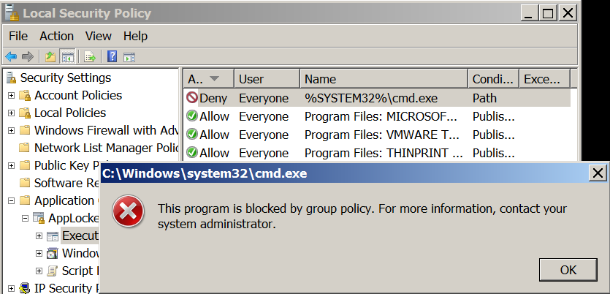The height and width of the screenshot is (294, 610).
Task: Click the Back arrow toolbar icon
Action: (11, 57)
